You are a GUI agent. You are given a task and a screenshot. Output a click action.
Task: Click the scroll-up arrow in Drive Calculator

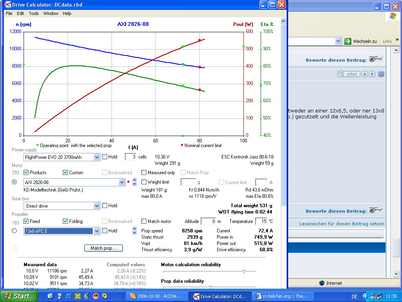pos(283,21)
